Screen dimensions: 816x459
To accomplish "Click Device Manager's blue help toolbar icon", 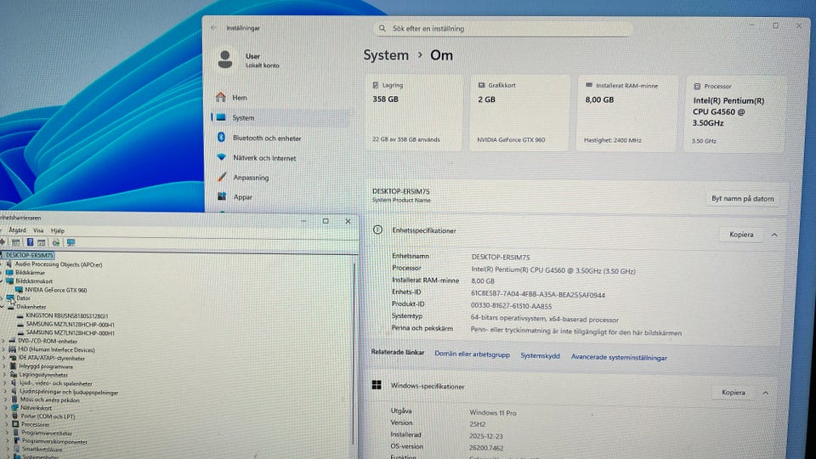I will [x=31, y=242].
